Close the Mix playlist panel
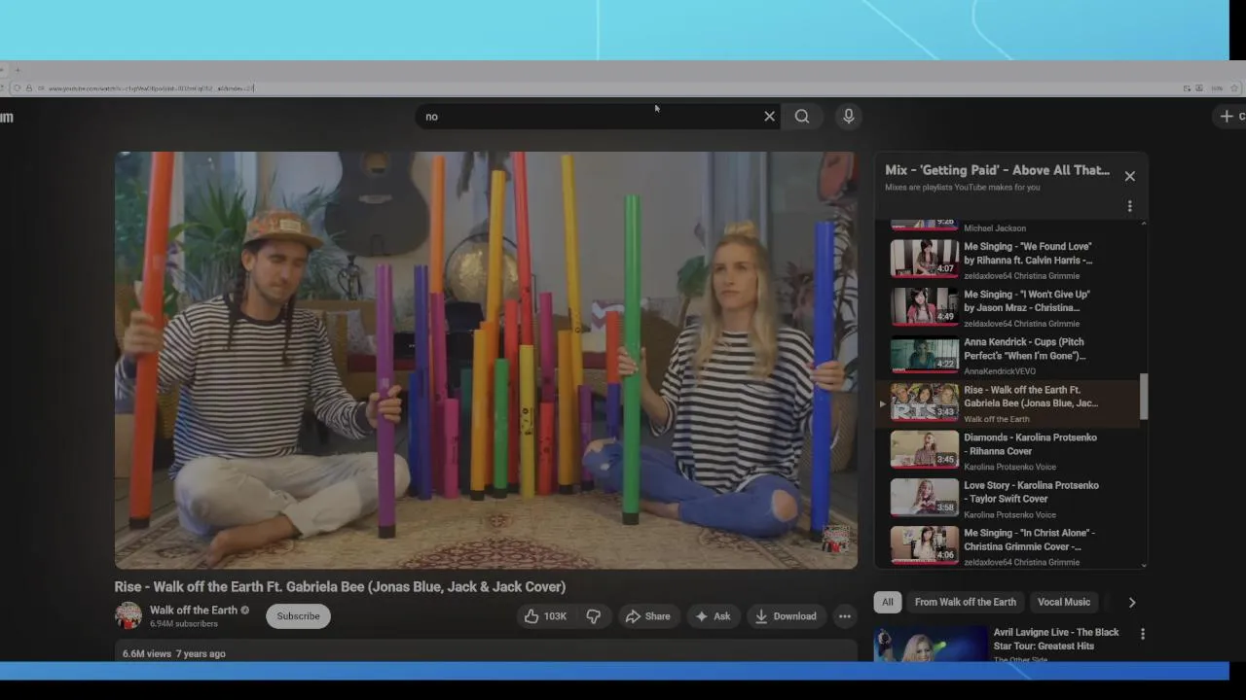 click(1129, 176)
